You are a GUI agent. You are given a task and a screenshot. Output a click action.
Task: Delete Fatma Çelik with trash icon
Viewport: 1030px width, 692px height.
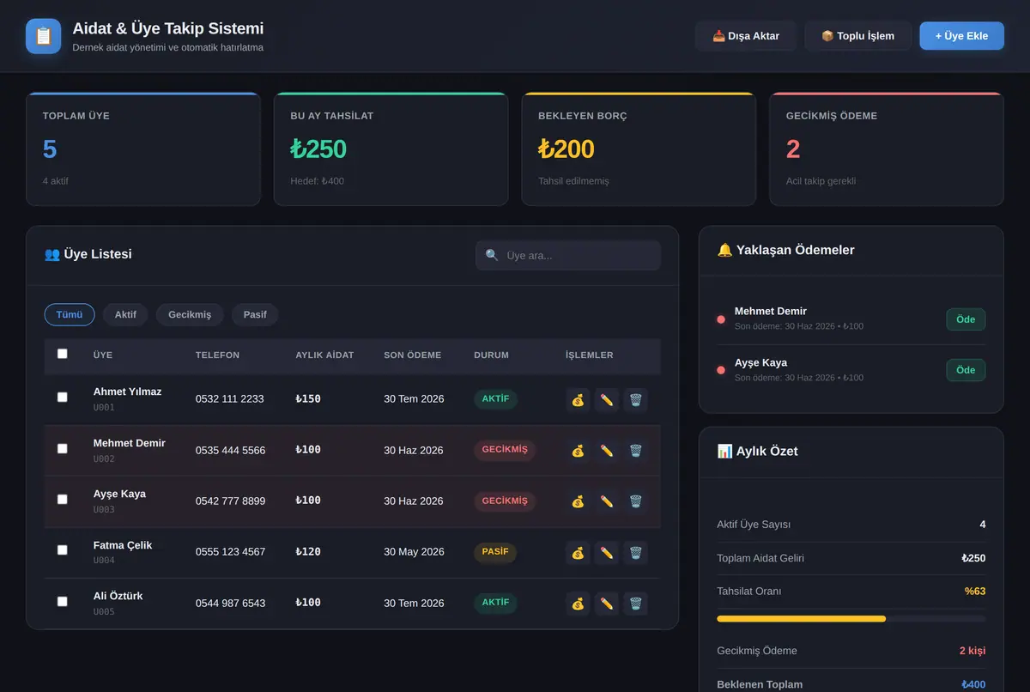coord(635,553)
